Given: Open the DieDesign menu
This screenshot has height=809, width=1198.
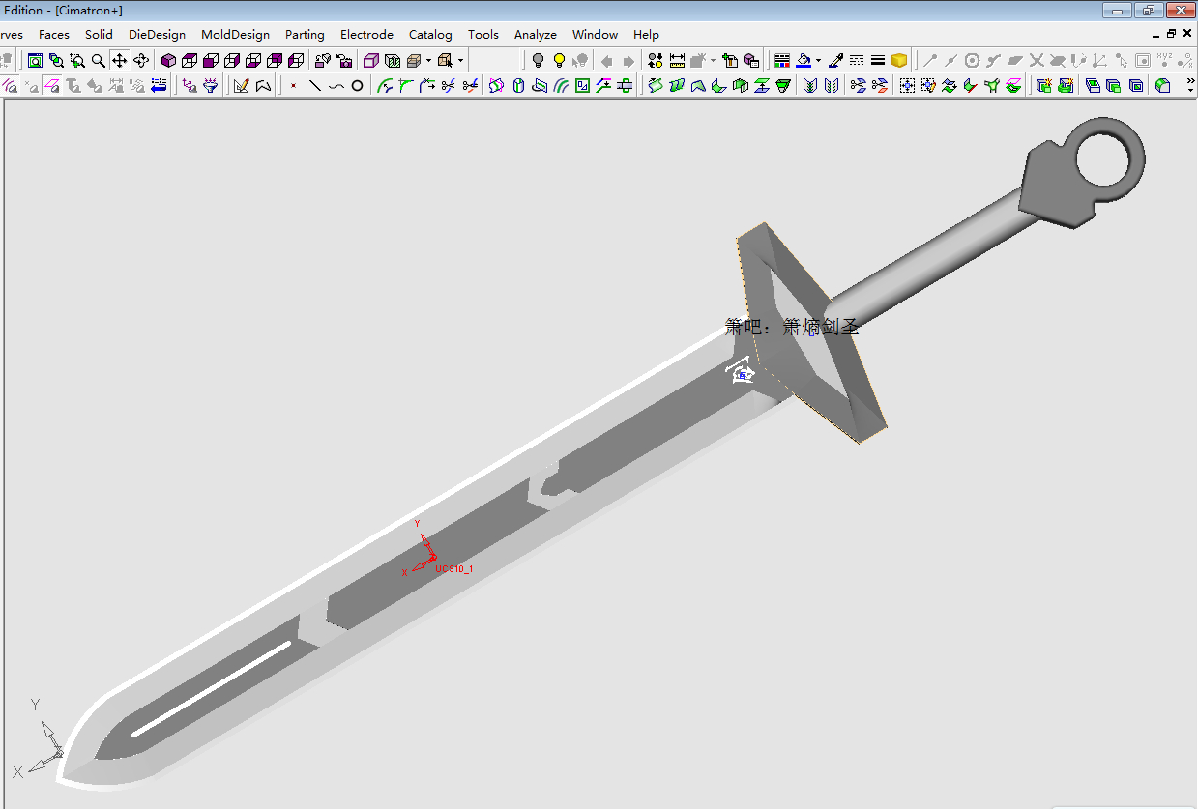Looking at the screenshot, I should (157, 34).
